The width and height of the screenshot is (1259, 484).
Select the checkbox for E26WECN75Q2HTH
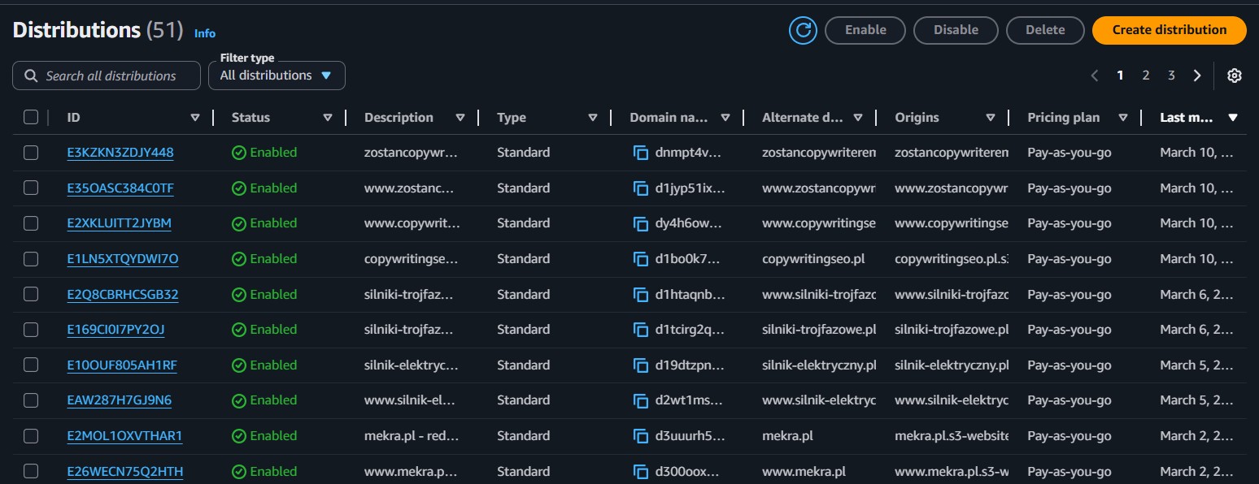point(31,471)
